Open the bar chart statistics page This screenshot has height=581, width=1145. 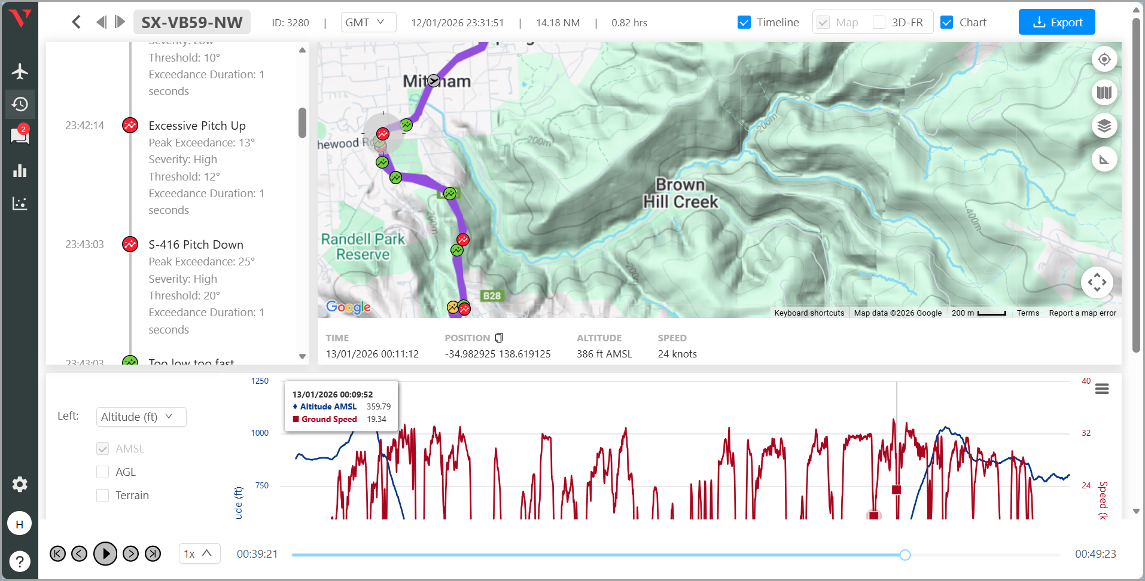tap(20, 171)
